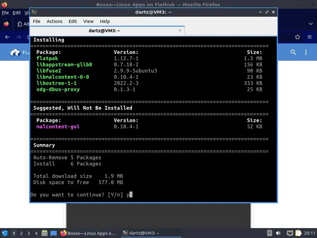Click the show desktop icon on taskbar
Screen dimensions: 317x238
coord(53,233)
